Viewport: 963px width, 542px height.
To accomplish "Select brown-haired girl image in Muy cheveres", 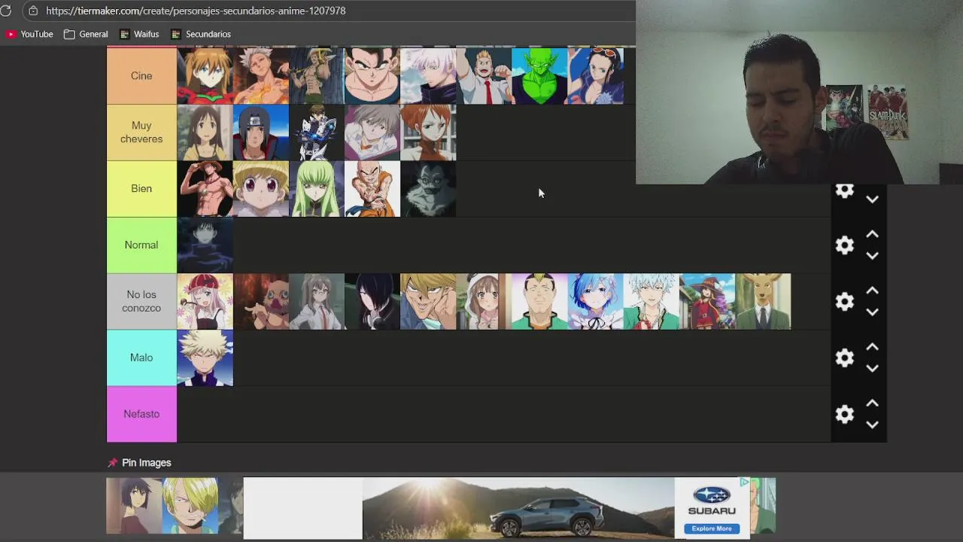I will (x=205, y=132).
